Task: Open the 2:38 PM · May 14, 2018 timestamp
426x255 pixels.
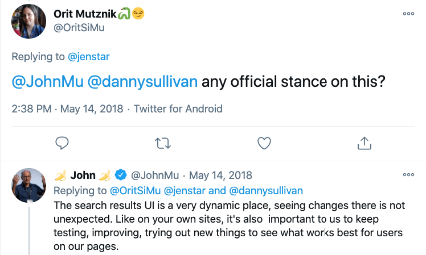Action: (67, 108)
